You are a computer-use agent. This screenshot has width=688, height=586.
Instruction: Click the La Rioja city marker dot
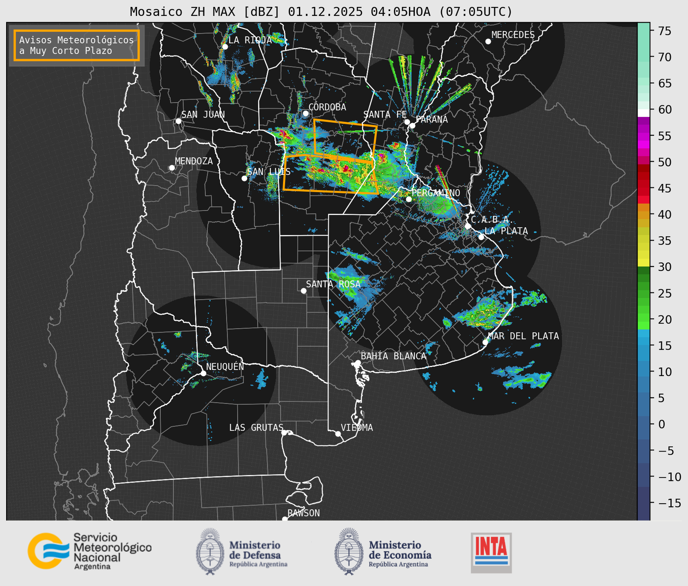[225, 46]
